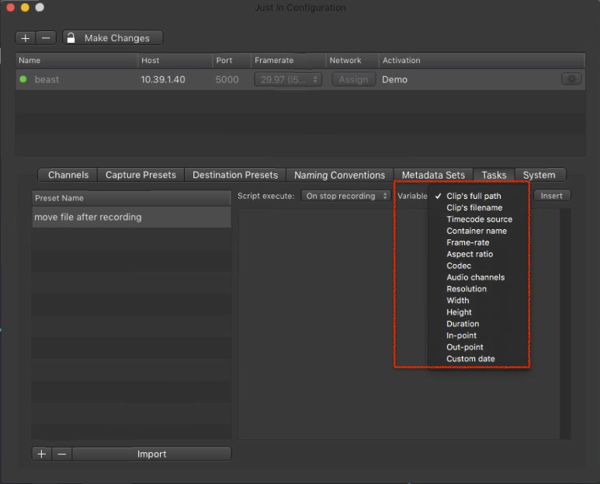Select the Tasks tab
The height and width of the screenshot is (484, 600).
494,175
